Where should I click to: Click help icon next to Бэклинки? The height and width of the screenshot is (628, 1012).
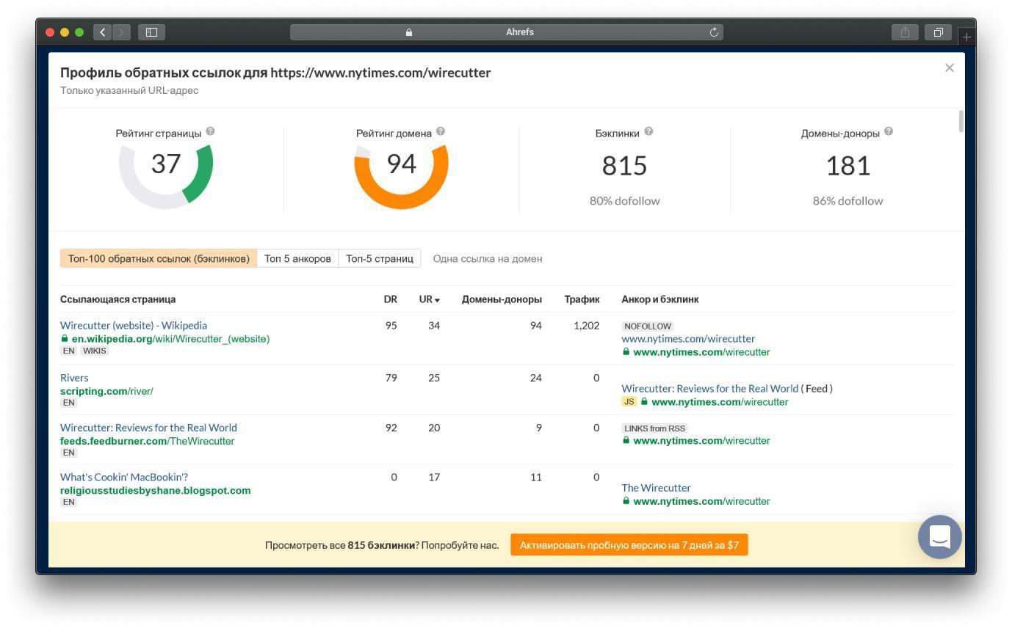pos(648,132)
